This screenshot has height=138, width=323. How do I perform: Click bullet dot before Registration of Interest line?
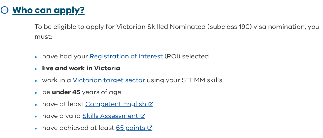(36, 57)
